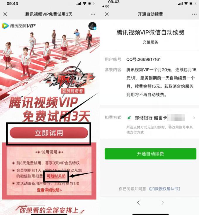Image resolution: width=199 pixels, height=215 pixels.
Task: Open the 扣款授权确认书 agreement
Action: [164, 189]
